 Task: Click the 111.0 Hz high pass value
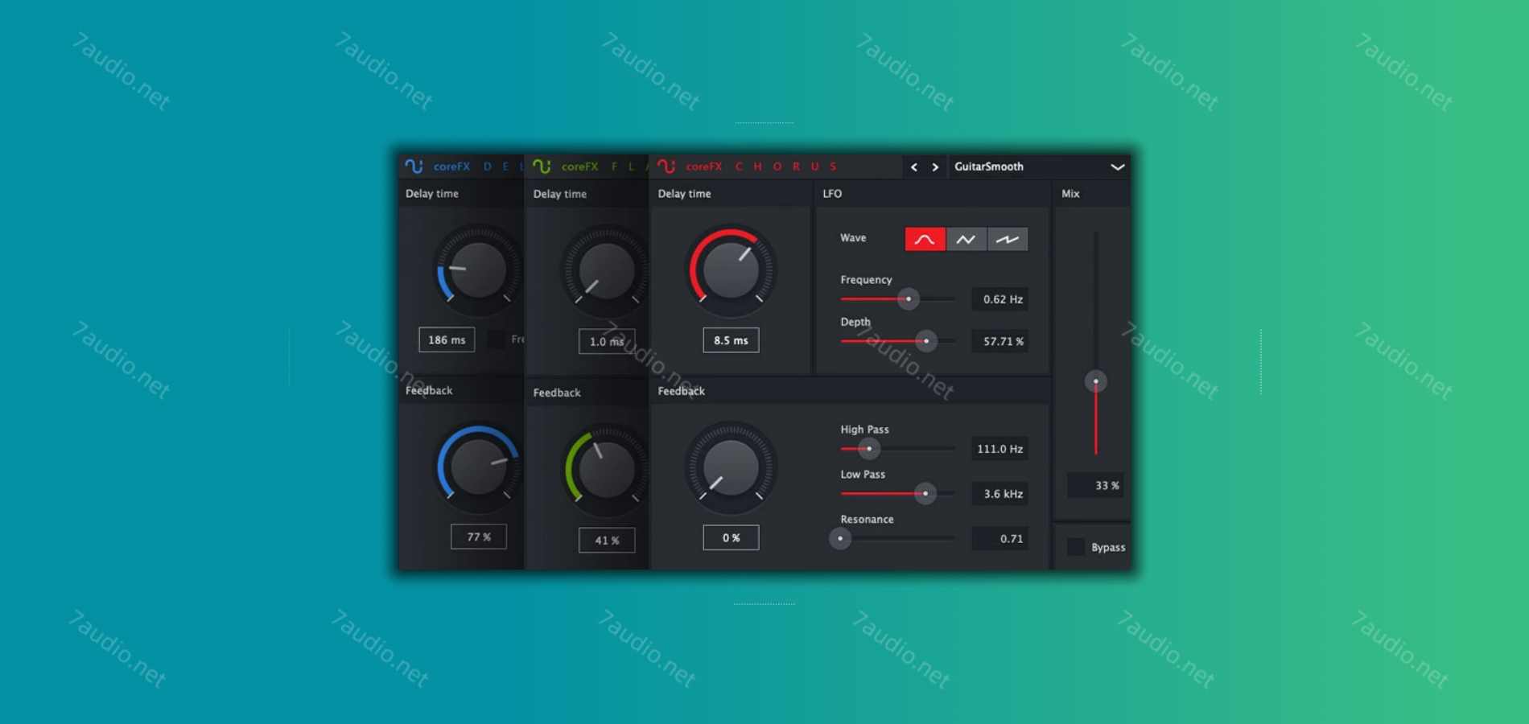(x=1000, y=449)
